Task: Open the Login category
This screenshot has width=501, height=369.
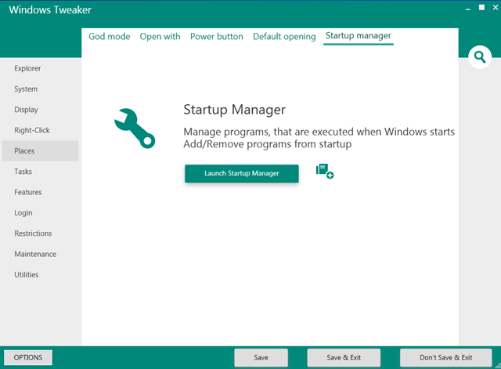Action: pos(40,212)
